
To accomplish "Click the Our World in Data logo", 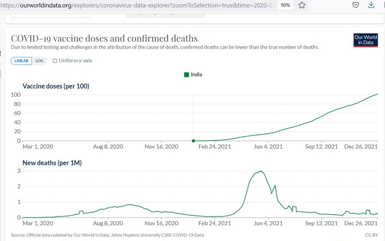I will point(365,40).
